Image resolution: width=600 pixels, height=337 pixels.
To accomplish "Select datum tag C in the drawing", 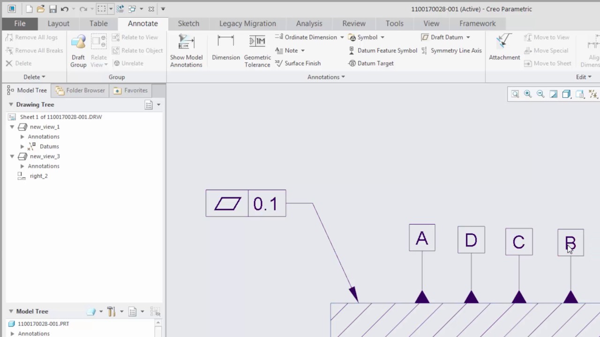I will pyautogui.click(x=519, y=242).
